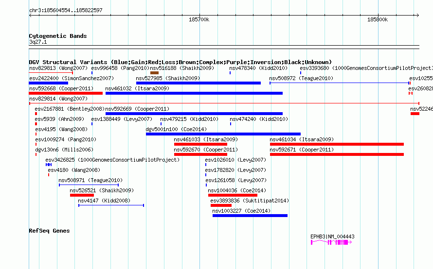Viewport: 433px width, 269px height.
Task: Click the red nsv526521 (Shaikh2009) bar
Action: 82,195
